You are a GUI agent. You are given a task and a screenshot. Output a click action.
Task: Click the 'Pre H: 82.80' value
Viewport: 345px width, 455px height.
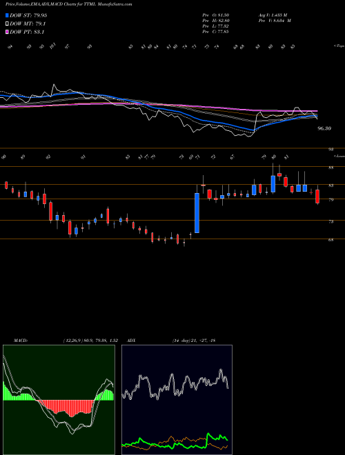(x=215, y=21)
